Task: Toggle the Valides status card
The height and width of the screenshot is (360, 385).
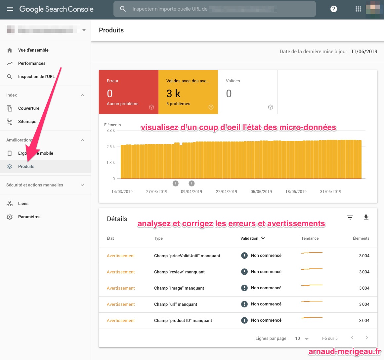Action: click(x=247, y=92)
